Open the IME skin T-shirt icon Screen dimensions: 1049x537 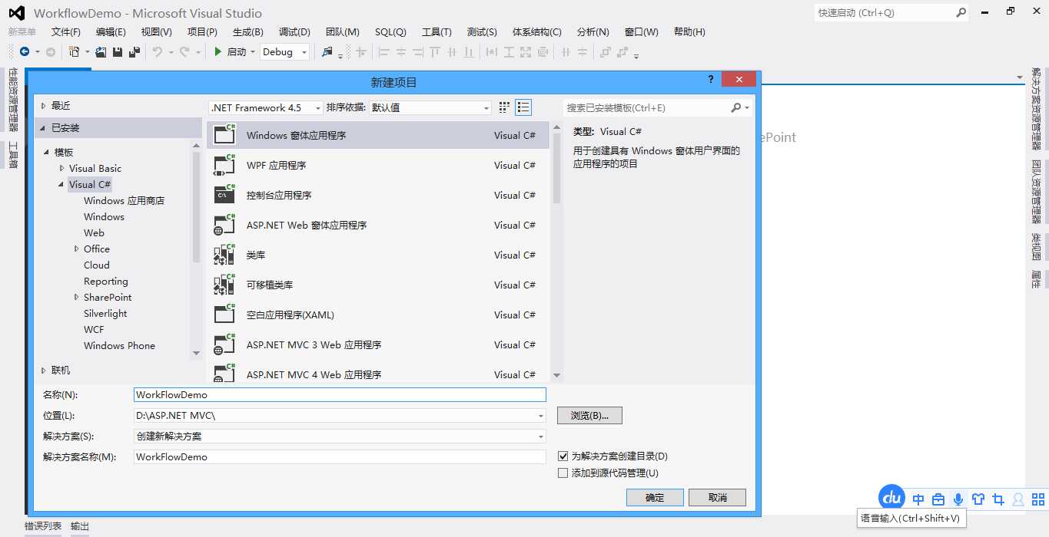click(978, 499)
